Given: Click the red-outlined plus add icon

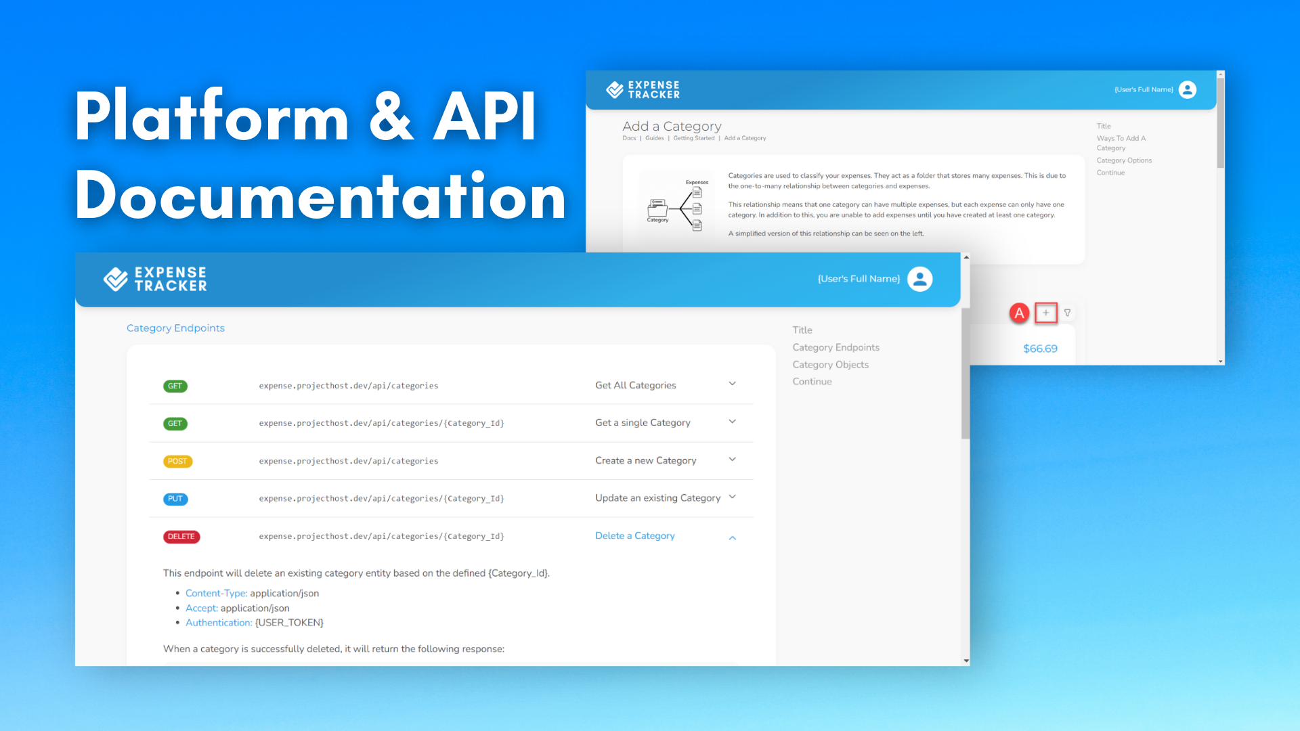Looking at the screenshot, I should pyautogui.click(x=1046, y=313).
